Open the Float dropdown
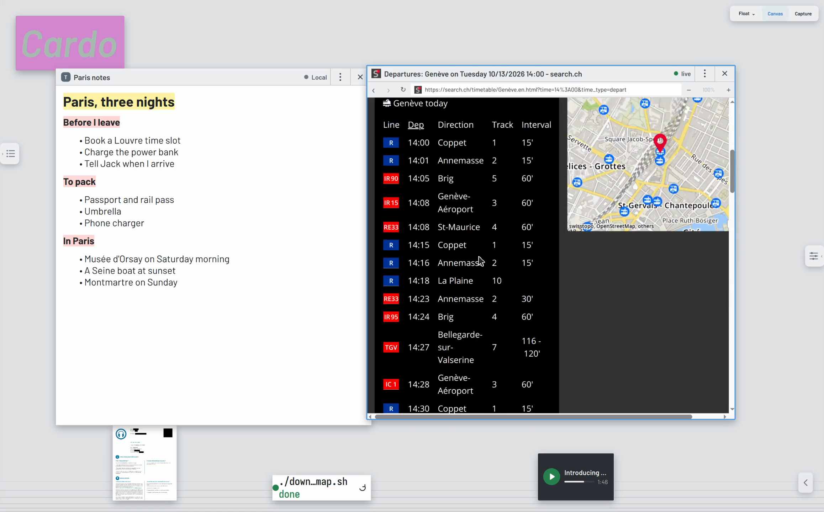The height and width of the screenshot is (512, 824). (746, 14)
